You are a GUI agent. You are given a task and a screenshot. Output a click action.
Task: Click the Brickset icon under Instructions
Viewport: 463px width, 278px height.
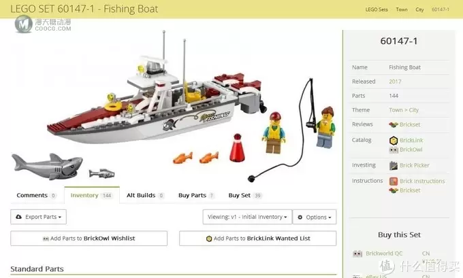pos(394,190)
